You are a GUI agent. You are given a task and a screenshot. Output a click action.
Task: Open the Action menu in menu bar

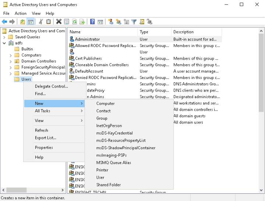tap(21, 14)
